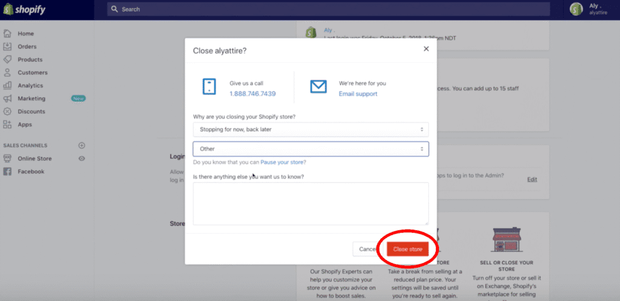Click the Aly user avatar
Screen dimensions: 620x301
[576, 9]
